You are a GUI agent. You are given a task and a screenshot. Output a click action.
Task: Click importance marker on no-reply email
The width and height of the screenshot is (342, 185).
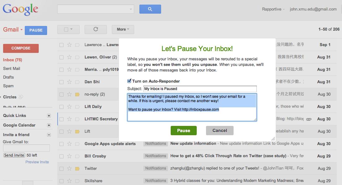tap(77, 94)
